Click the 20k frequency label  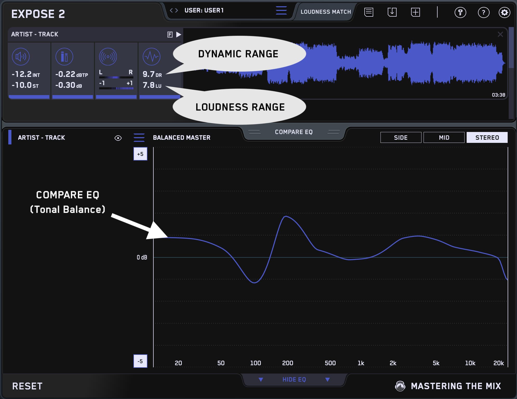coord(498,363)
